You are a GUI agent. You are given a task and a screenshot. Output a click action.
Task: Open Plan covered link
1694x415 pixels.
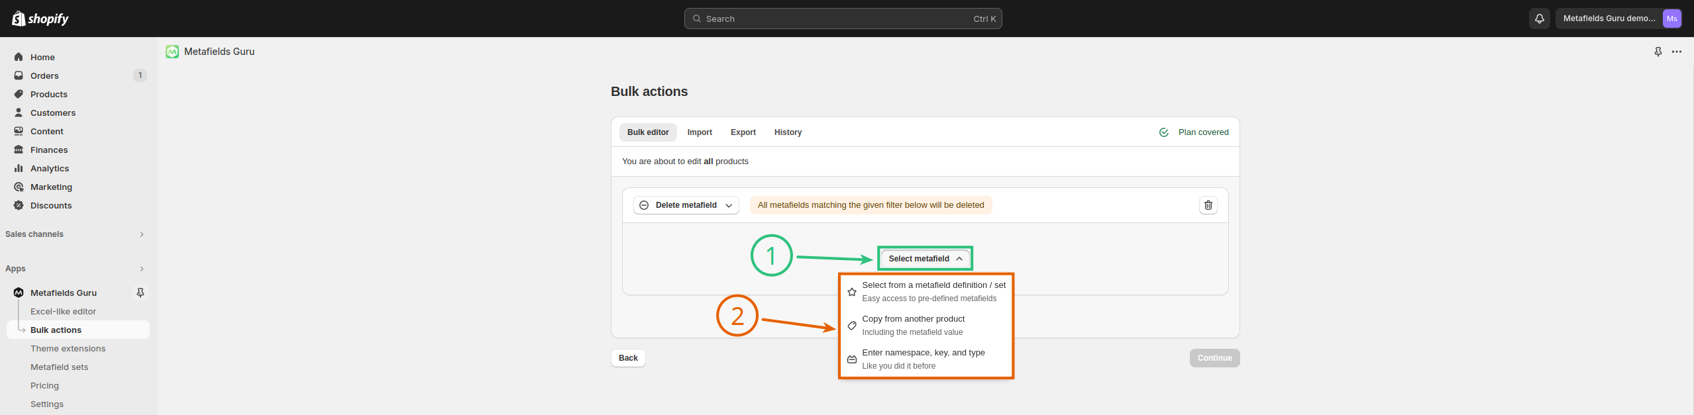point(1203,132)
